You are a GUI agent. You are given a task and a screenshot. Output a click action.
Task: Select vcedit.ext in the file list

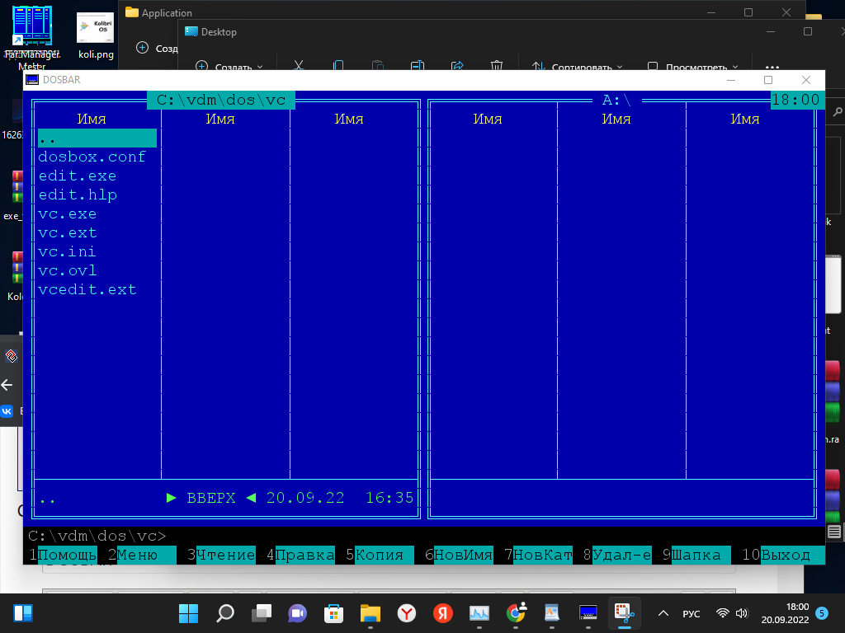[x=87, y=289]
